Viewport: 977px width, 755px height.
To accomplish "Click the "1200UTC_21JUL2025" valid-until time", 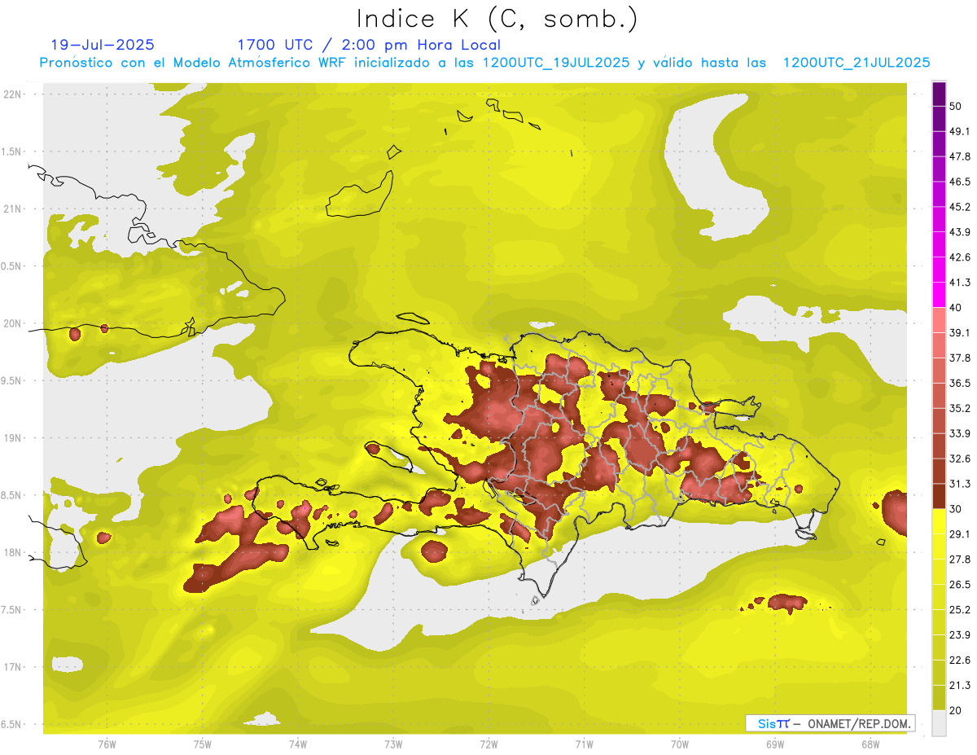I will pyautogui.click(x=857, y=63).
